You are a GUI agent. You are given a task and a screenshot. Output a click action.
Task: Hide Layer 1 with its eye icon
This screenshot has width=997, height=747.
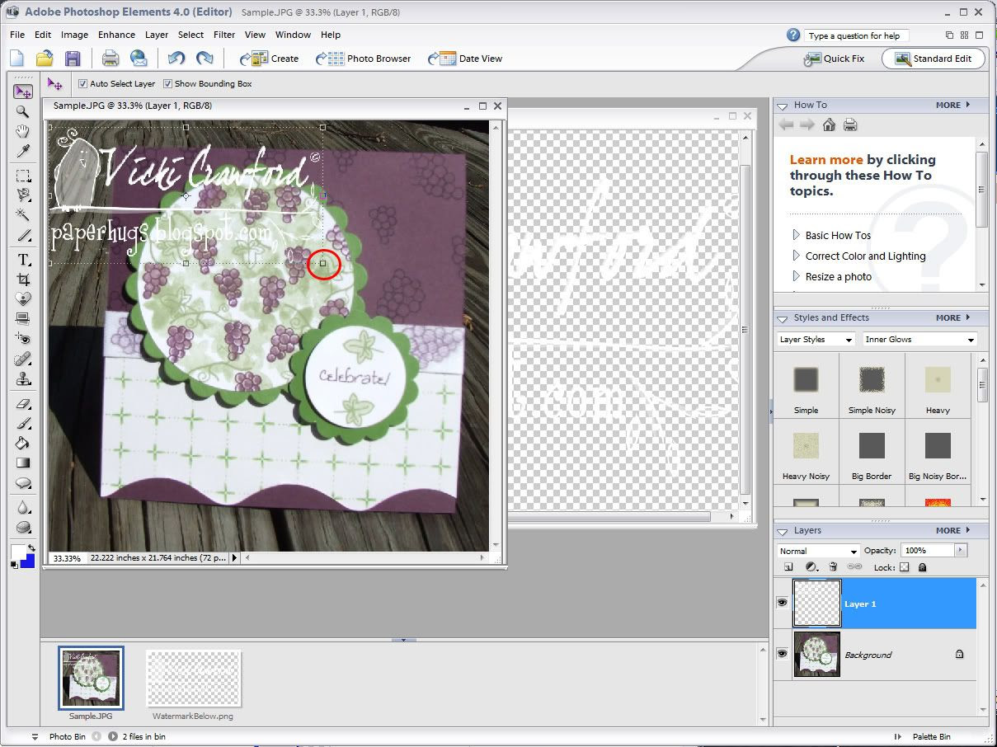point(782,604)
